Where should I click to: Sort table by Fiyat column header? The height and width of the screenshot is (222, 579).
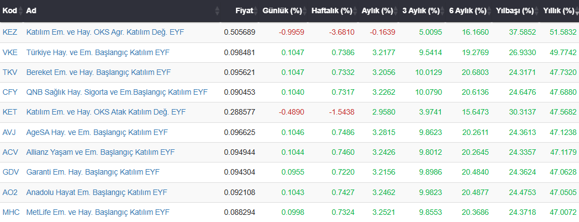point(244,10)
